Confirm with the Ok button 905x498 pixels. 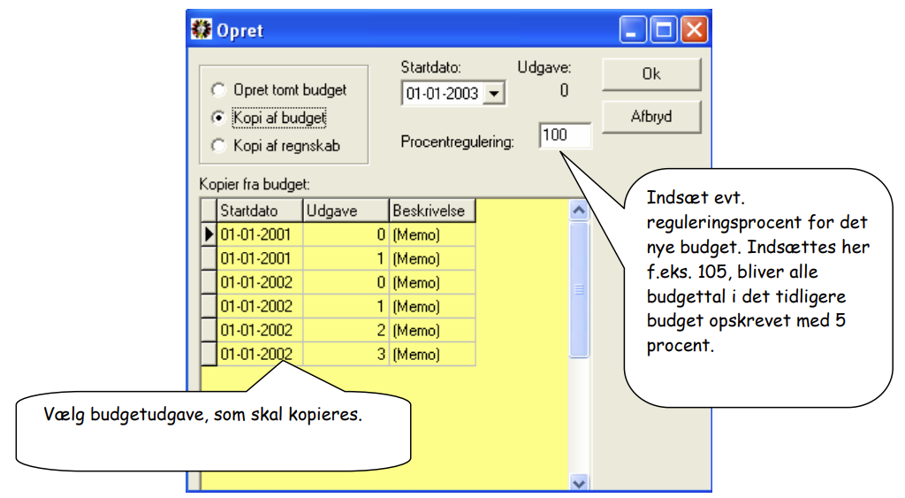(x=651, y=74)
